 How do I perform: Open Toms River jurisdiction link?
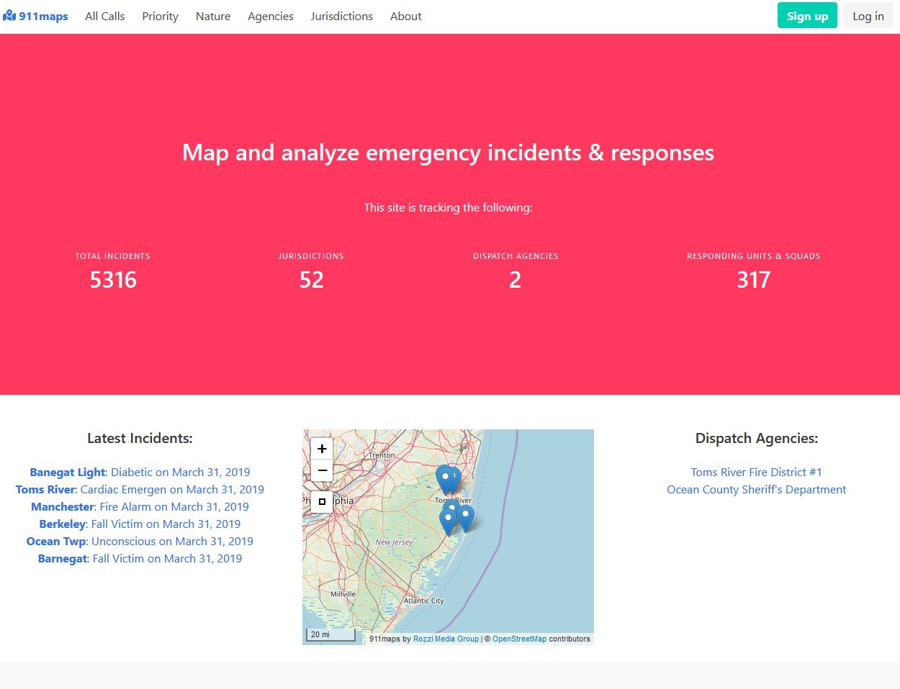(x=45, y=490)
